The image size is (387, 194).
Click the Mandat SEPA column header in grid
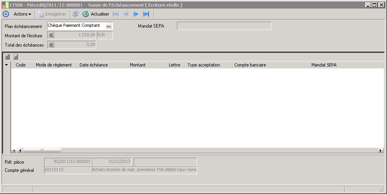pos(324,65)
